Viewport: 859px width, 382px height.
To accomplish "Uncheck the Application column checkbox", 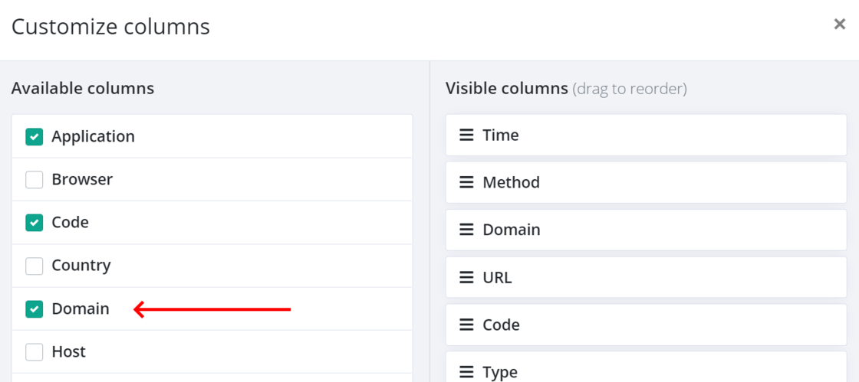I will (x=34, y=136).
